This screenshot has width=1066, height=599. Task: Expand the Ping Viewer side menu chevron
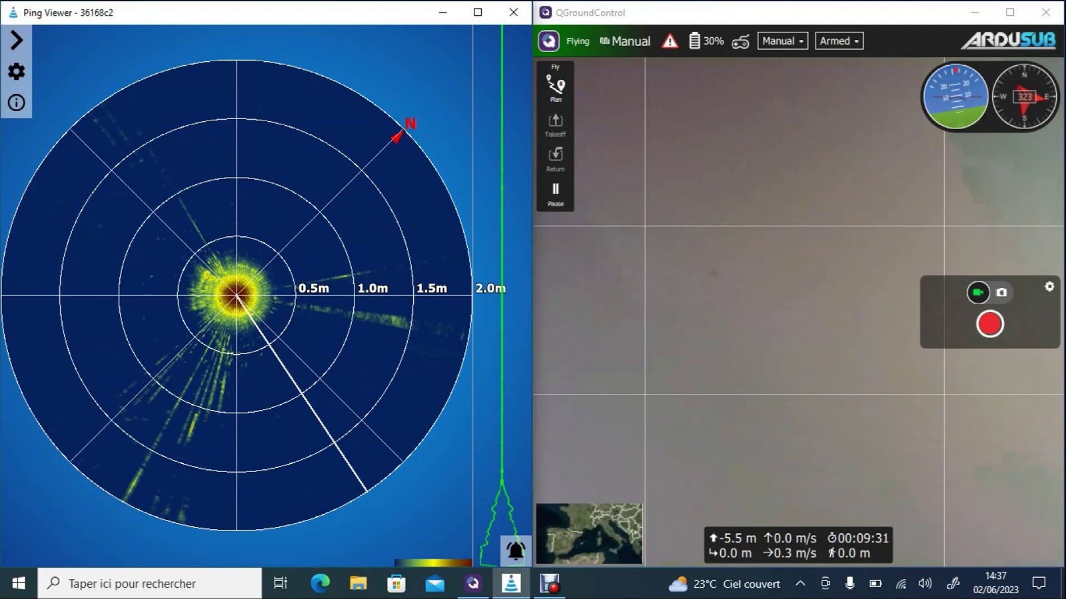[x=17, y=41]
